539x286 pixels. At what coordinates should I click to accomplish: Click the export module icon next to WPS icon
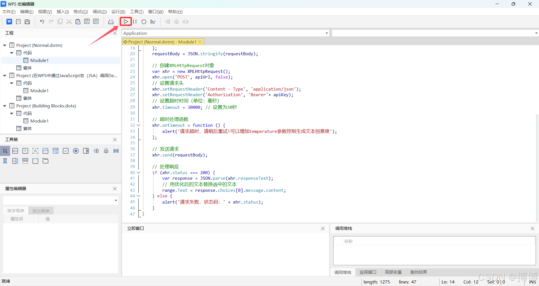(x=19, y=22)
